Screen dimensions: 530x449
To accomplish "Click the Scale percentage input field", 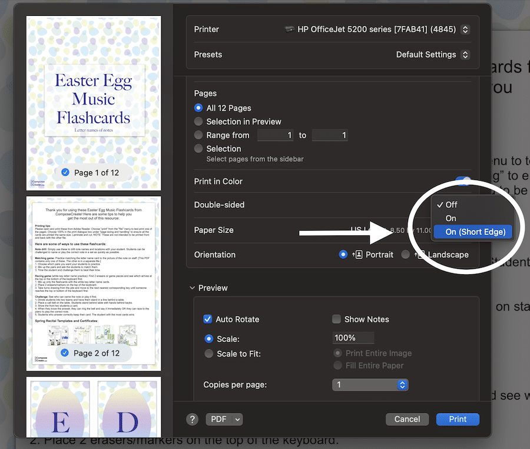I will point(353,337).
